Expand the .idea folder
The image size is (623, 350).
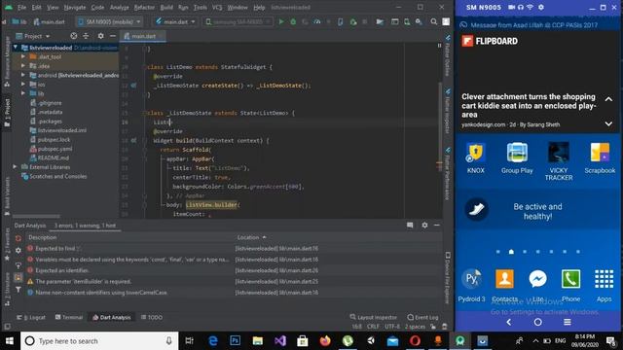(x=23, y=66)
